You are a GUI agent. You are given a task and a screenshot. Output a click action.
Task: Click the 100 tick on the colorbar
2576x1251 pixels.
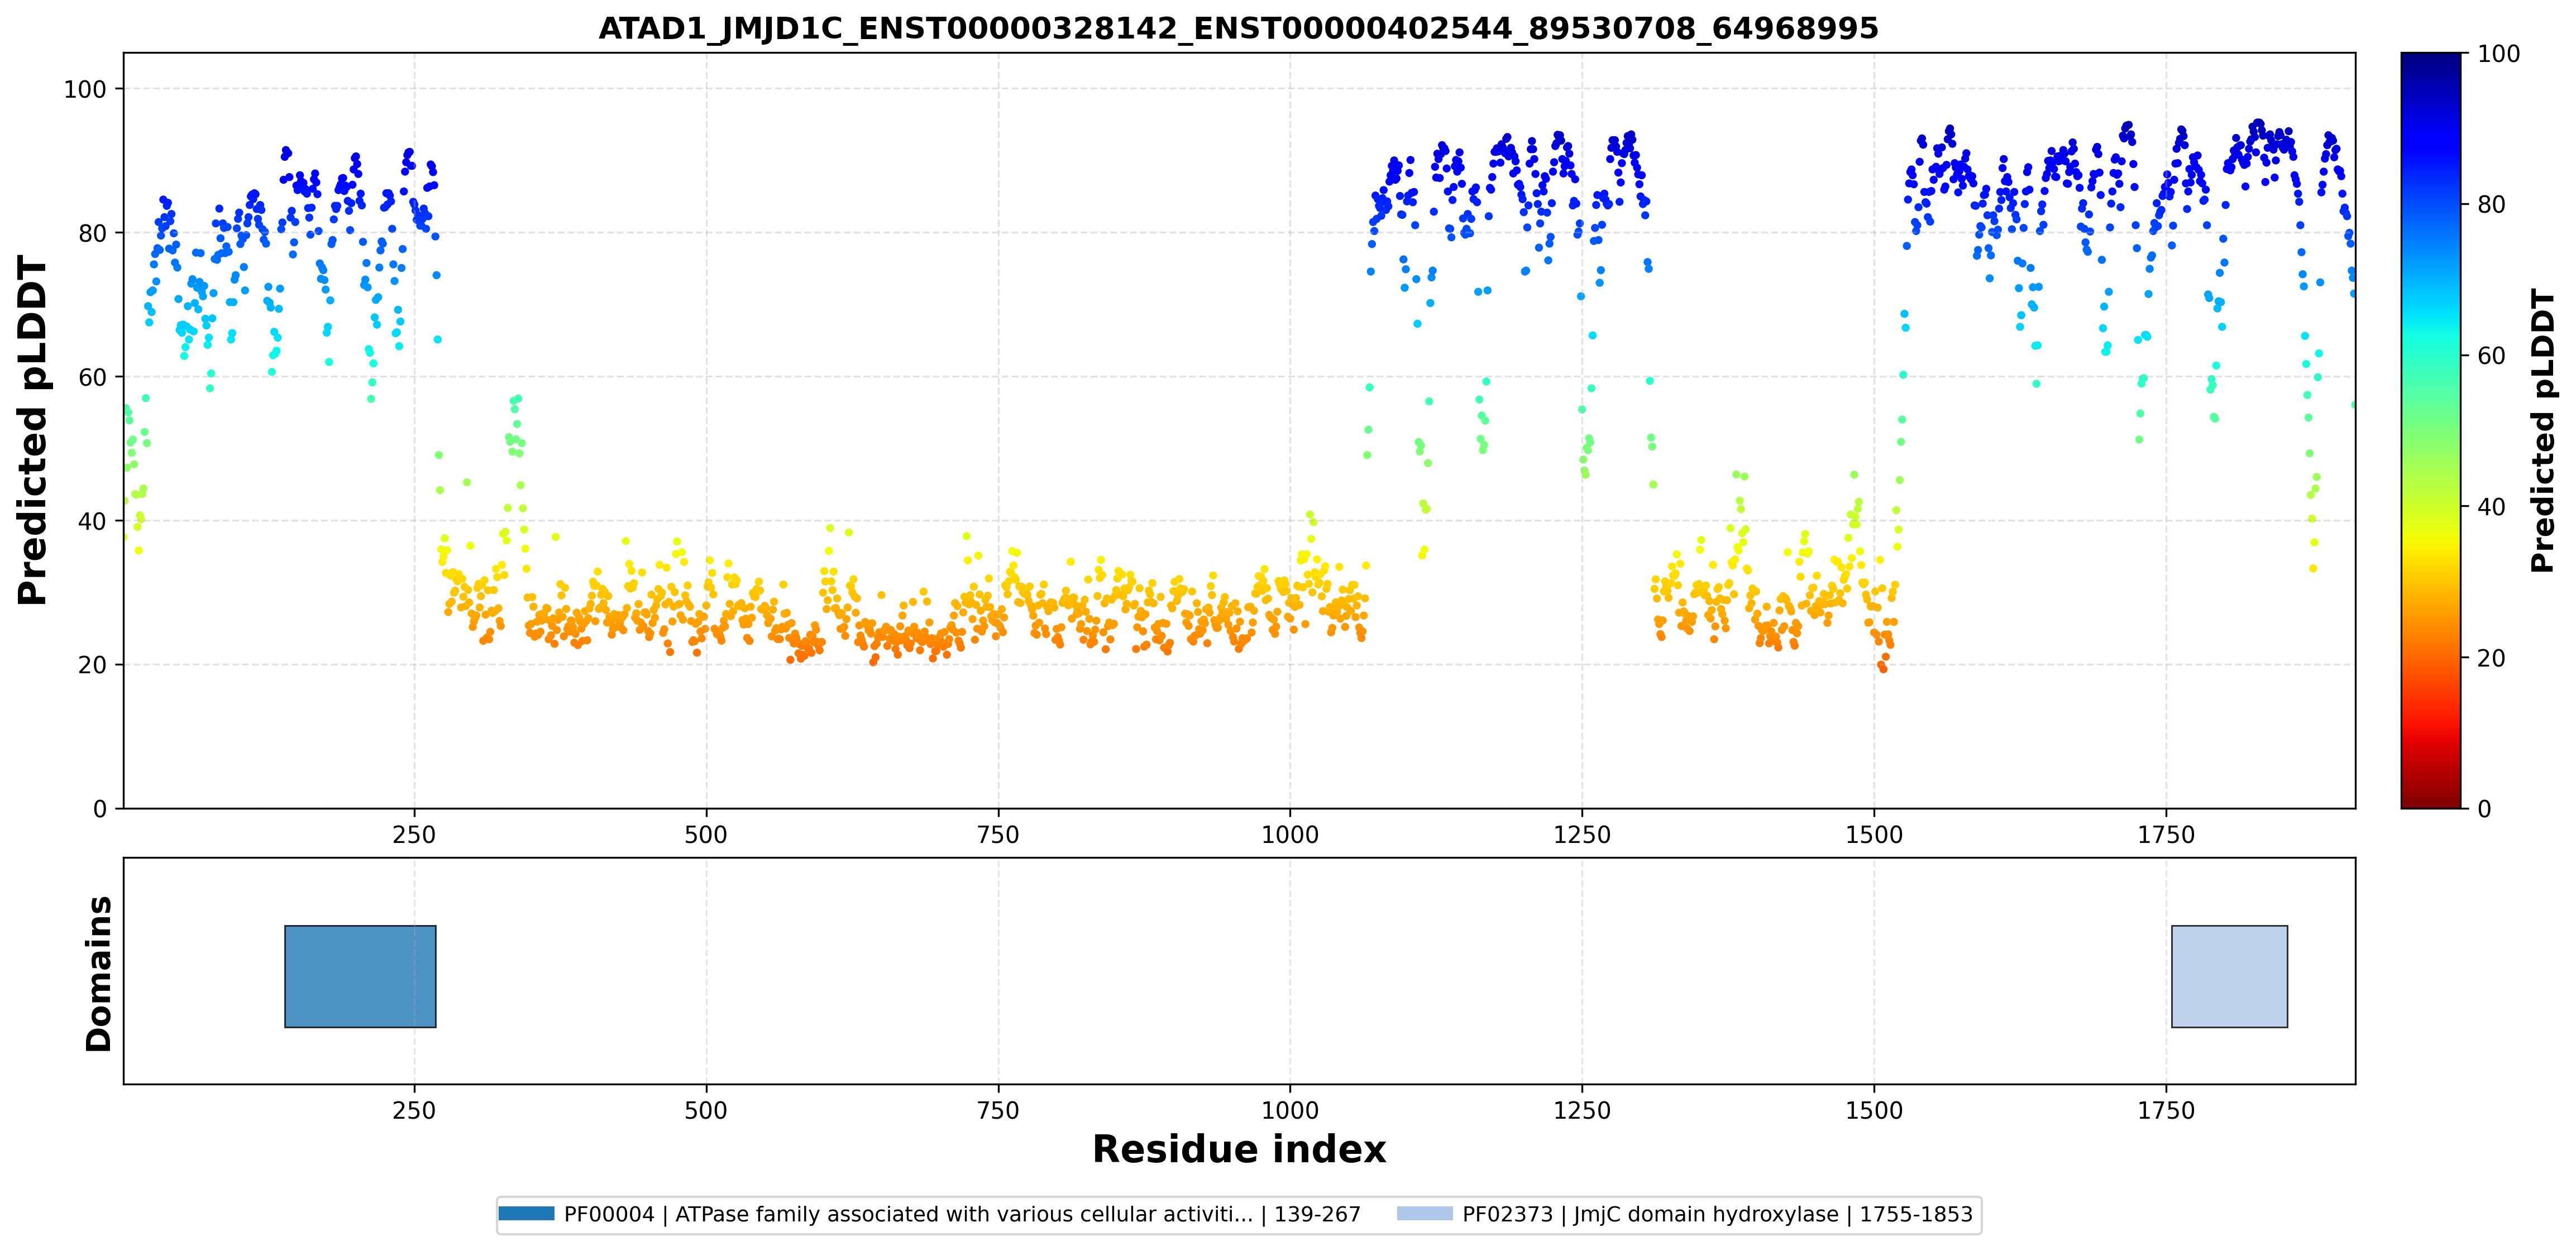(2498, 54)
